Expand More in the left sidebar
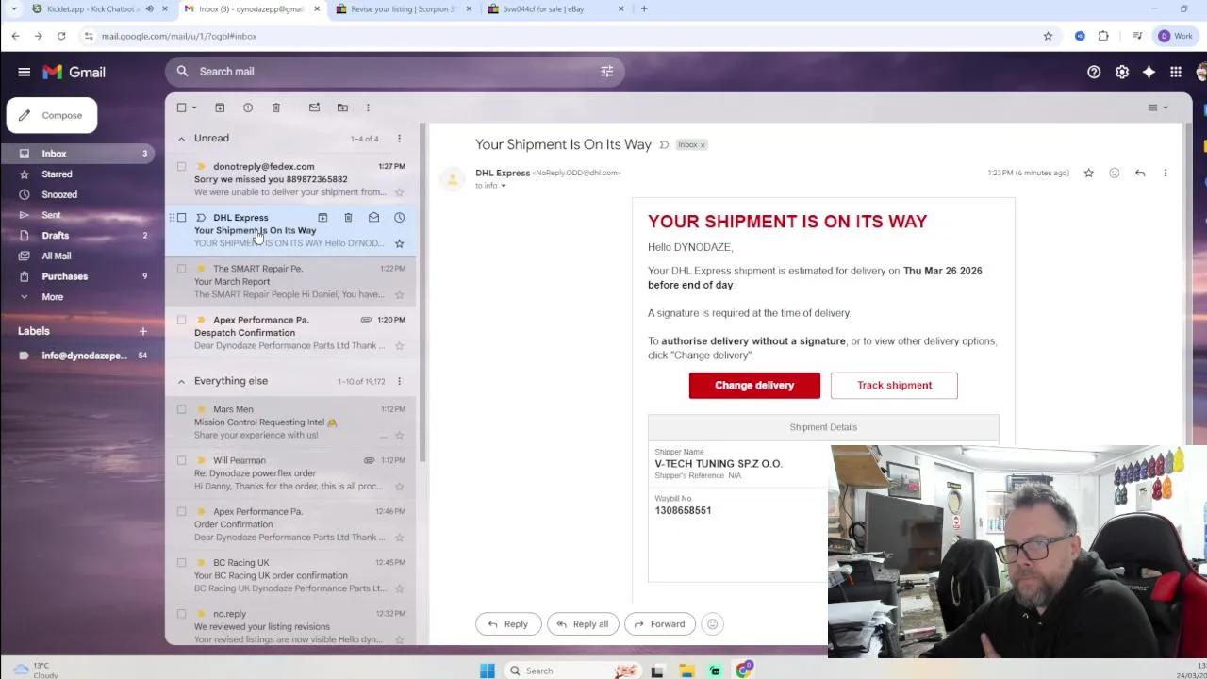This screenshot has height=679, width=1207. pos(52,297)
